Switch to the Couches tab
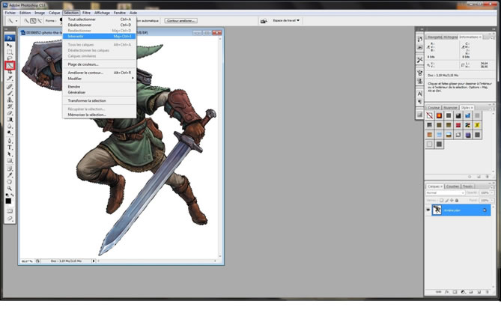 tap(452, 186)
